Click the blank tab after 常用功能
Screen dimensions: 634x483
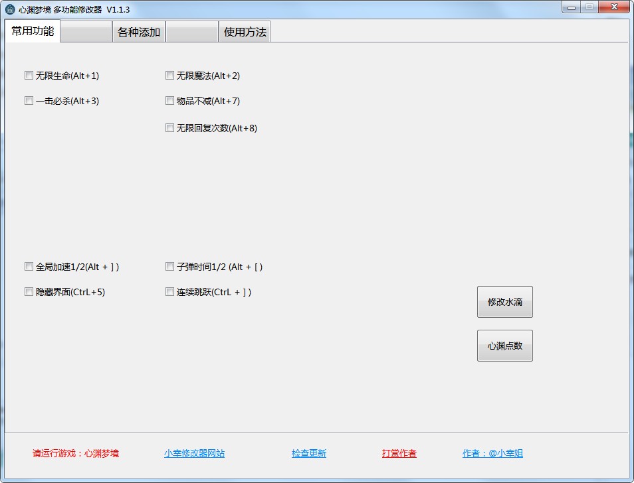tap(86, 32)
